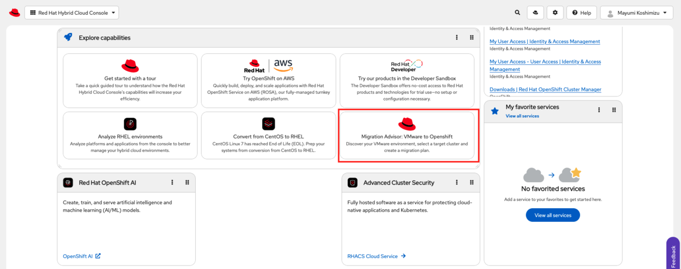Open the OpenShift AI external link
Image resolution: width=681 pixels, height=269 pixels.
82,256
